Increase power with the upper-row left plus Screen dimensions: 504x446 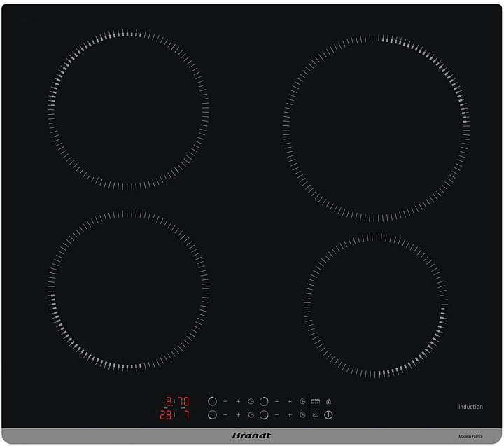click(238, 401)
